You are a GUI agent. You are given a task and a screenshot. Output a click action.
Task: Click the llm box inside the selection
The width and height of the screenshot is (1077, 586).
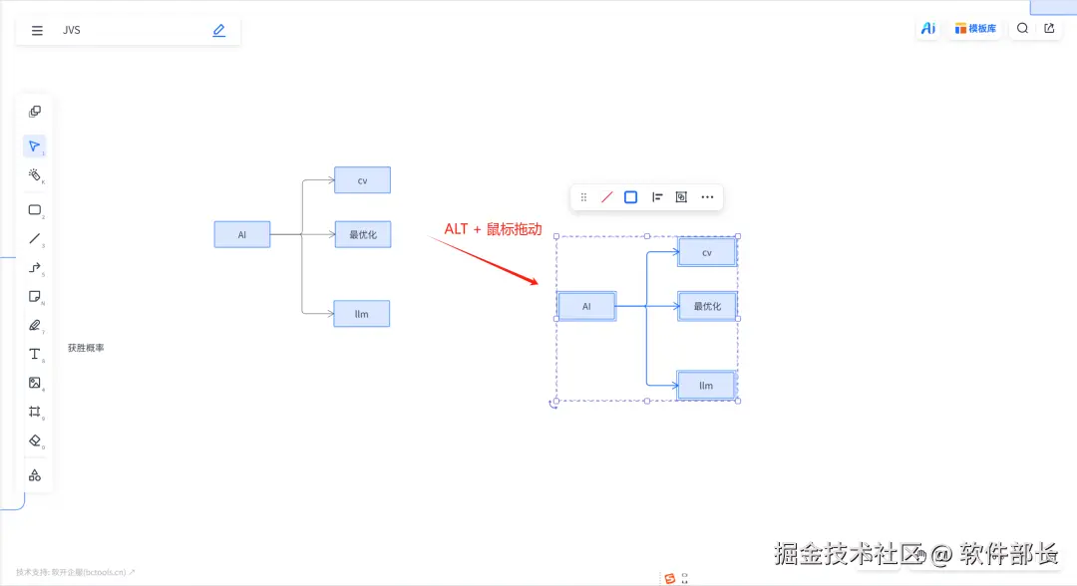pyautogui.click(x=705, y=386)
